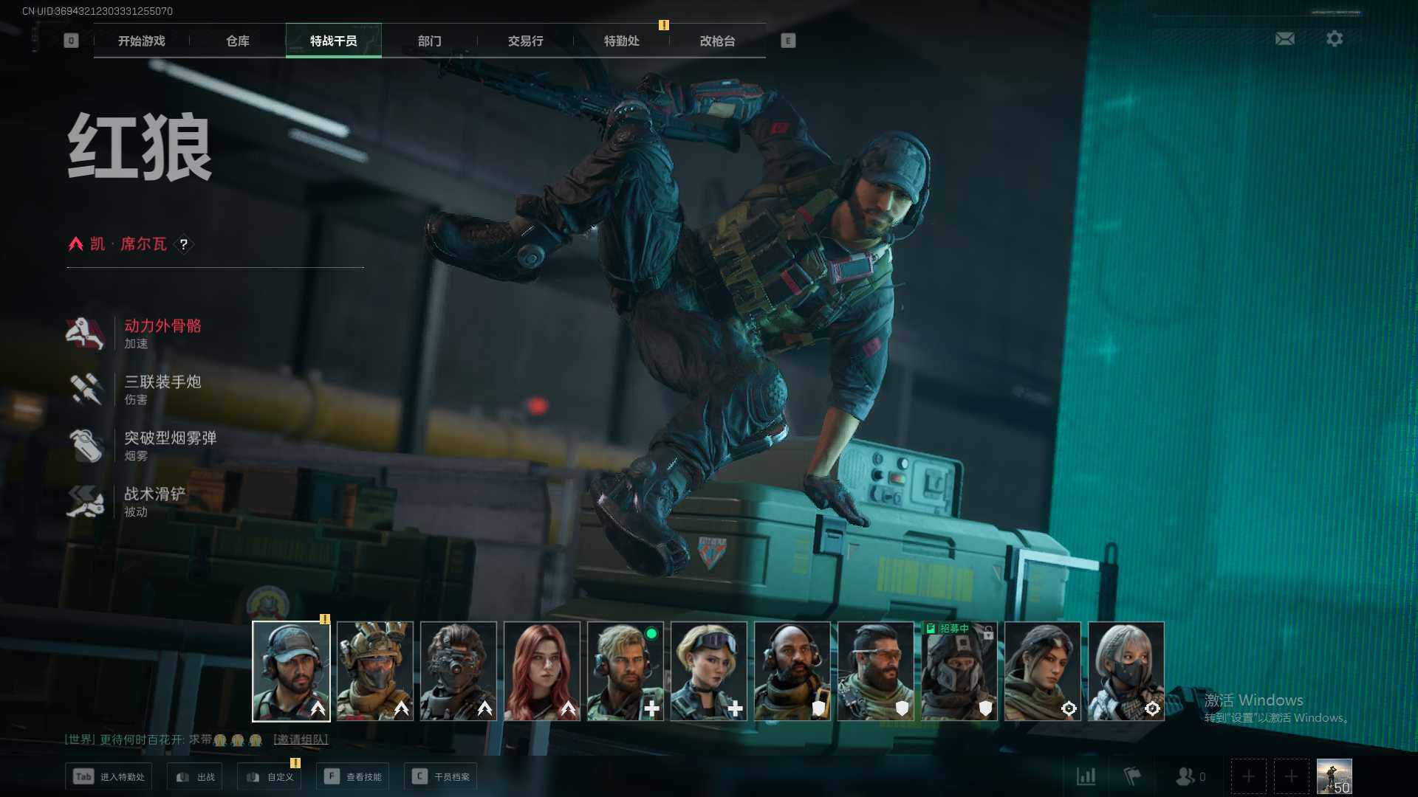Select the 特战干员 tab
The image size is (1418, 797).
pyautogui.click(x=334, y=41)
